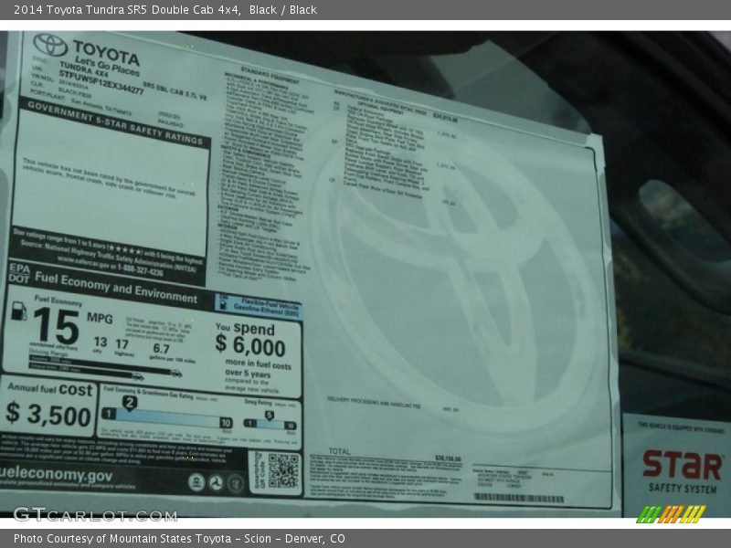This screenshot has width=731, height=548.
Task: Click the 'SR5 DBL CAB 5.7L V8' text
Action: (x=175, y=91)
